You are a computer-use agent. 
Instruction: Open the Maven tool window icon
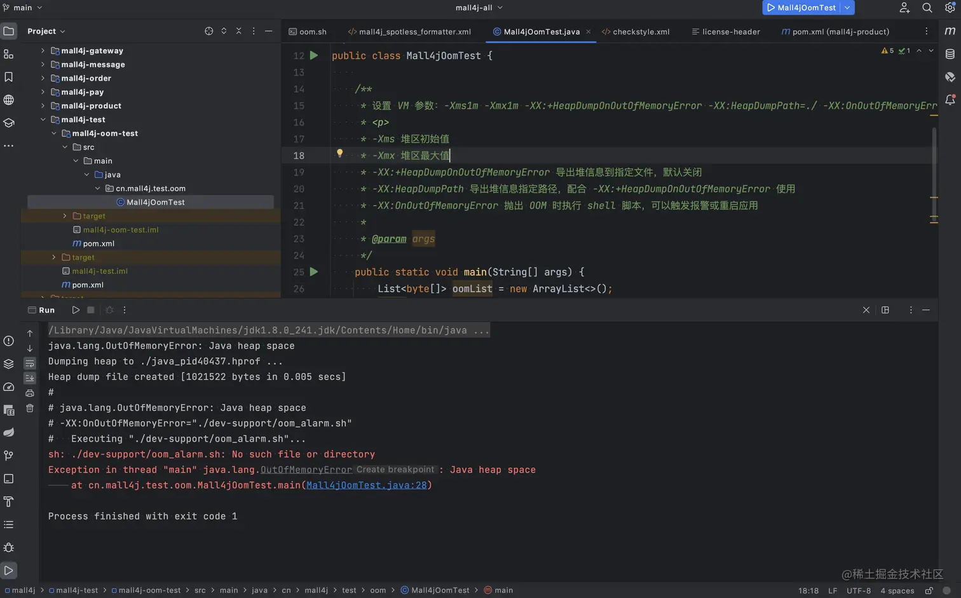950,31
